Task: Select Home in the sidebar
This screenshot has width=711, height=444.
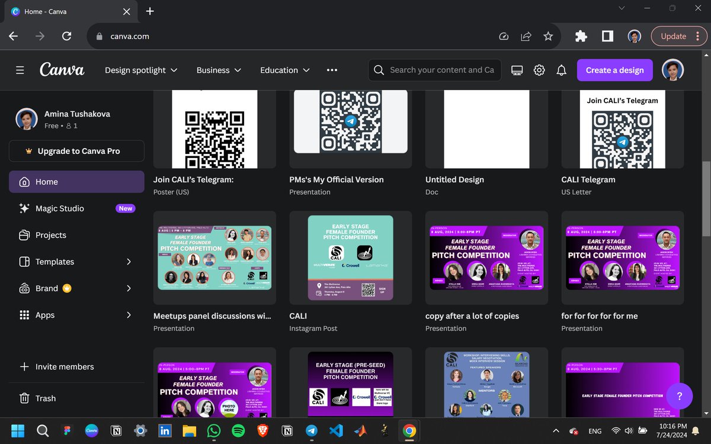Action: coord(76,182)
